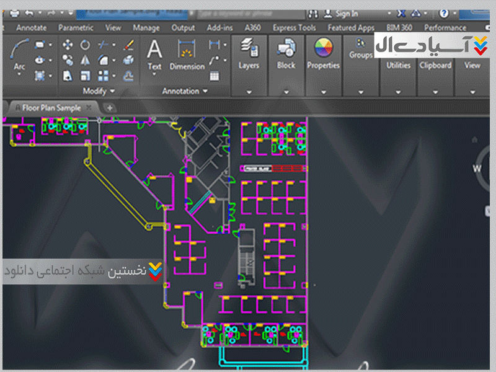Select the Rotate tool
Image resolution: width=496 pixels, height=372 pixels.
85,45
